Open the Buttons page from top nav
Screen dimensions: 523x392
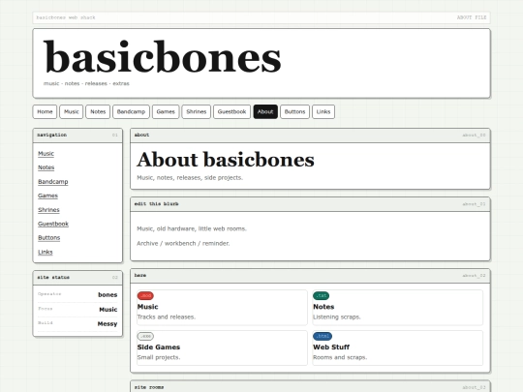coord(294,111)
